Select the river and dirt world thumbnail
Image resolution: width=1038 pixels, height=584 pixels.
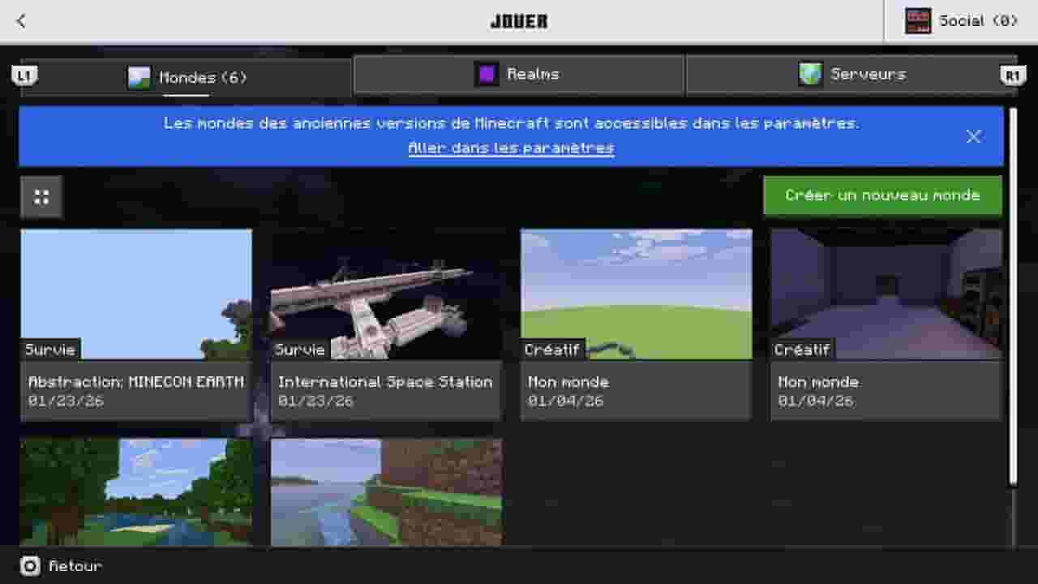click(386, 492)
